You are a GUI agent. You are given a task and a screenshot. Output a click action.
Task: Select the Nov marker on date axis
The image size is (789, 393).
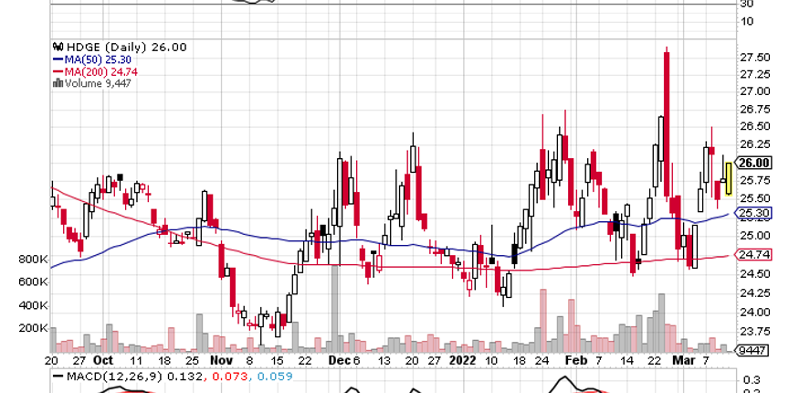coord(222,360)
